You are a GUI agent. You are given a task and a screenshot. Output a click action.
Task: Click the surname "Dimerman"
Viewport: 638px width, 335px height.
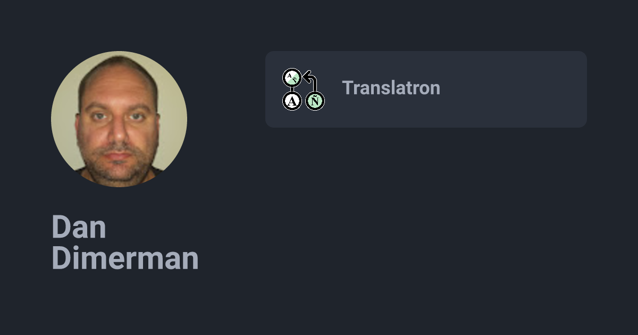[125, 259]
